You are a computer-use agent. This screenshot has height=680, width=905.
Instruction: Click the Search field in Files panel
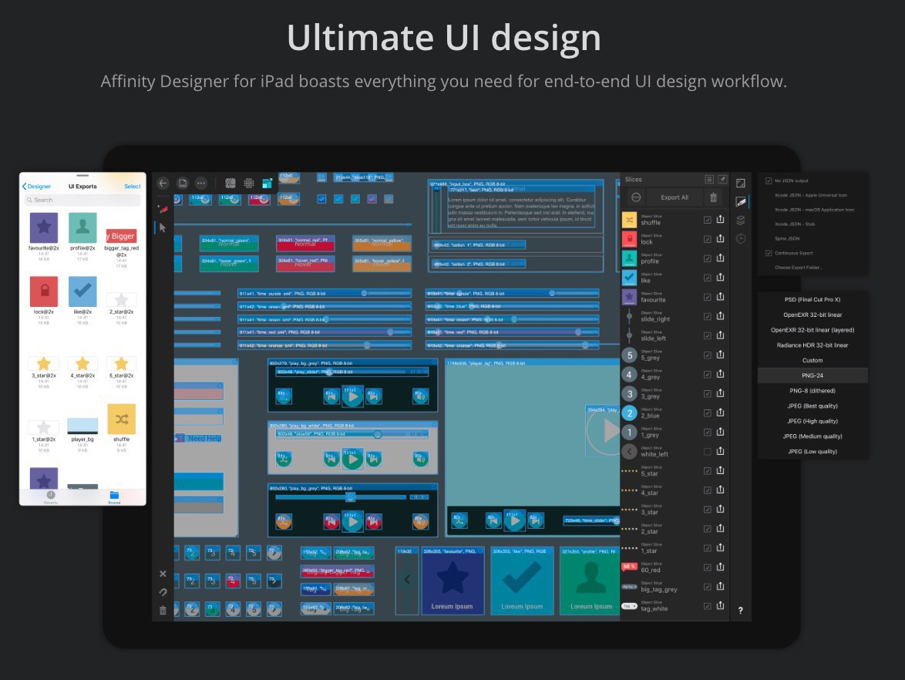pos(82,200)
